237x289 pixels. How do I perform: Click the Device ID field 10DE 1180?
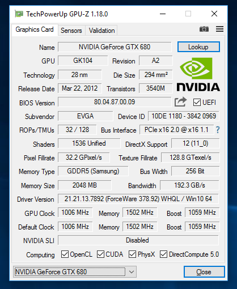tap(184, 116)
